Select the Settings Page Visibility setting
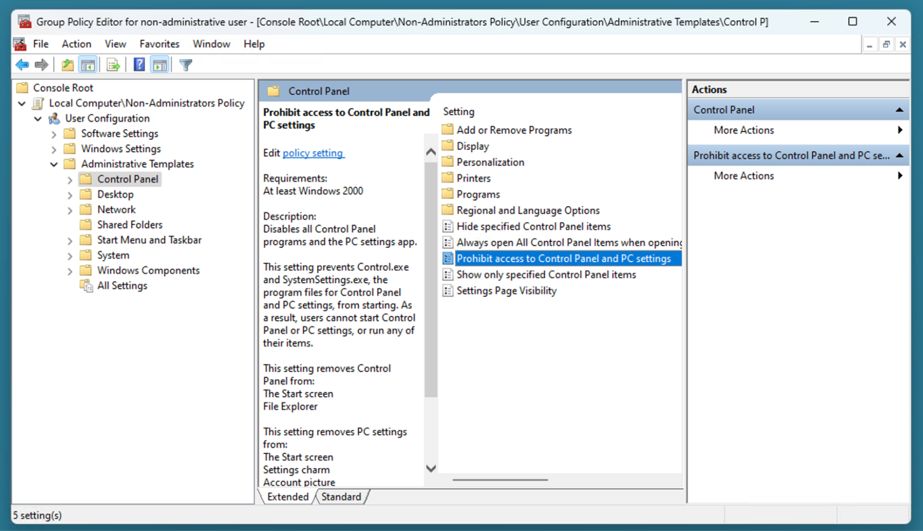The width and height of the screenshot is (923, 531). [506, 291]
